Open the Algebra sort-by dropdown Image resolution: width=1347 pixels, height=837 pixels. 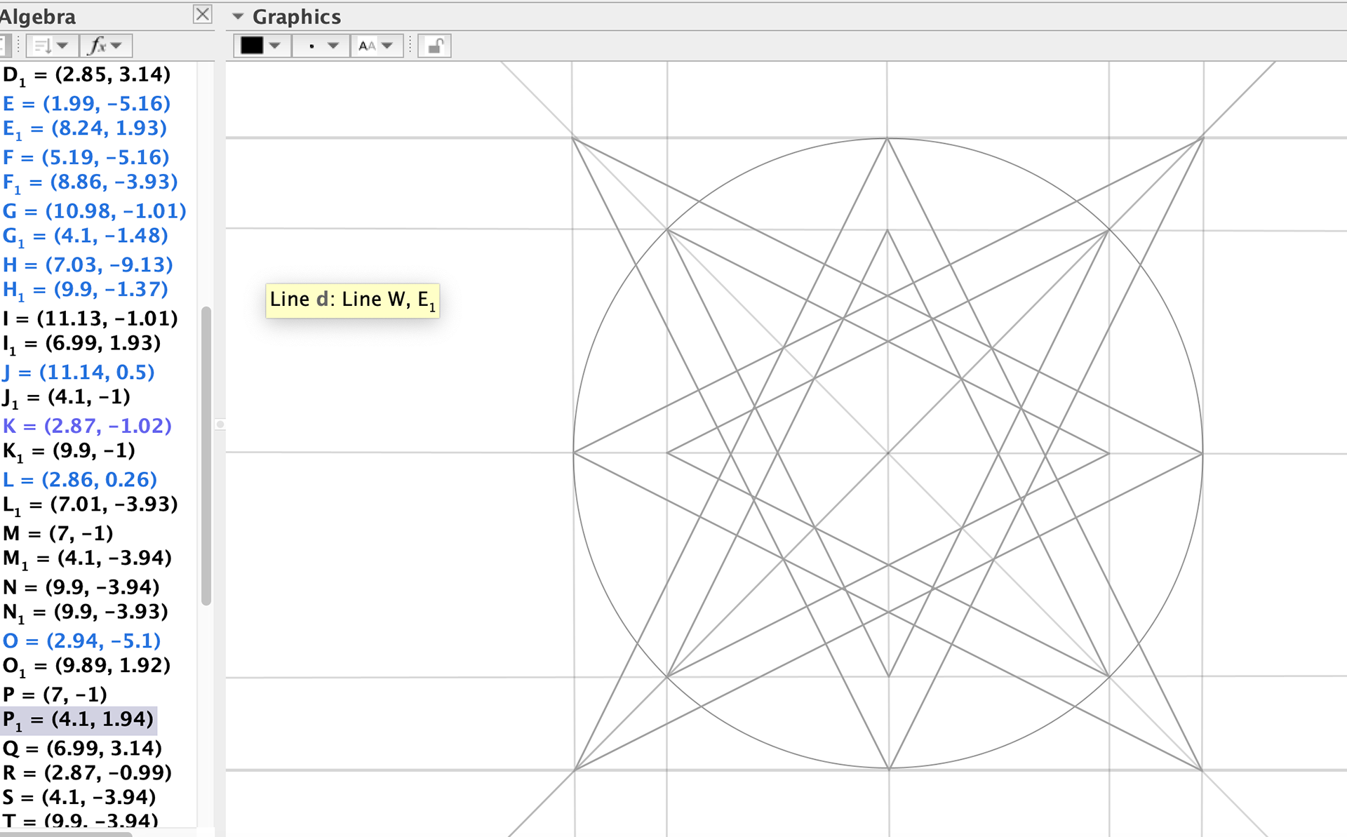52,46
